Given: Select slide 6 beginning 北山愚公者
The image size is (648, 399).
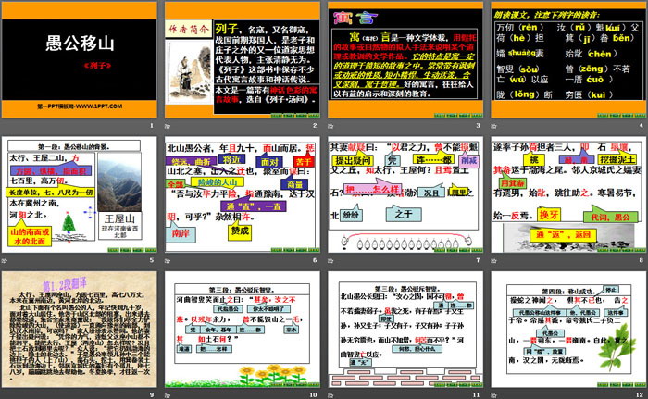Looking at the screenshot, I should [x=243, y=194].
